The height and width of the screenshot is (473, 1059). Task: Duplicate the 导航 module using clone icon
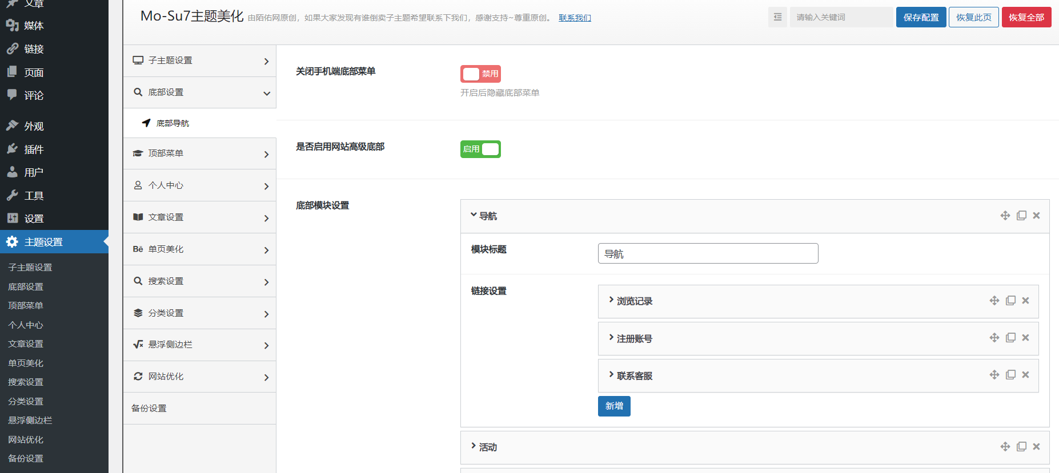(x=1021, y=216)
